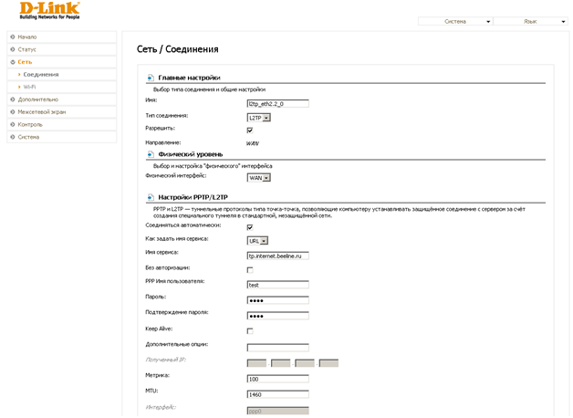This screenshot has width=573, height=418.
Task: Click the disabled Интерфейс ppp0 field
Action: point(277,411)
